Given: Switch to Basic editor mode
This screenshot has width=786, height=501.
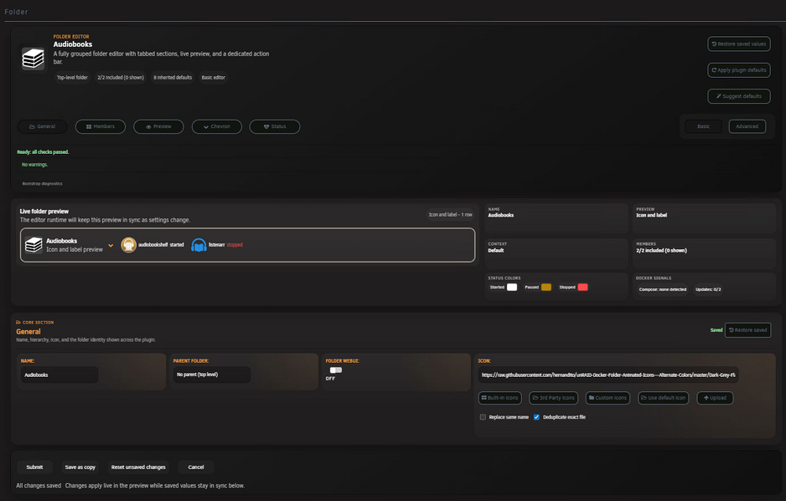Looking at the screenshot, I should pos(703,126).
